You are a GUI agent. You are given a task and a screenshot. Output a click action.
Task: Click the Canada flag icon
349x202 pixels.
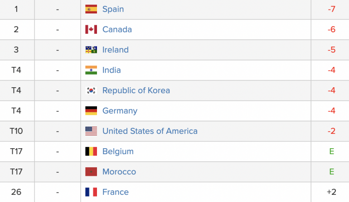pyautogui.click(x=91, y=29)
